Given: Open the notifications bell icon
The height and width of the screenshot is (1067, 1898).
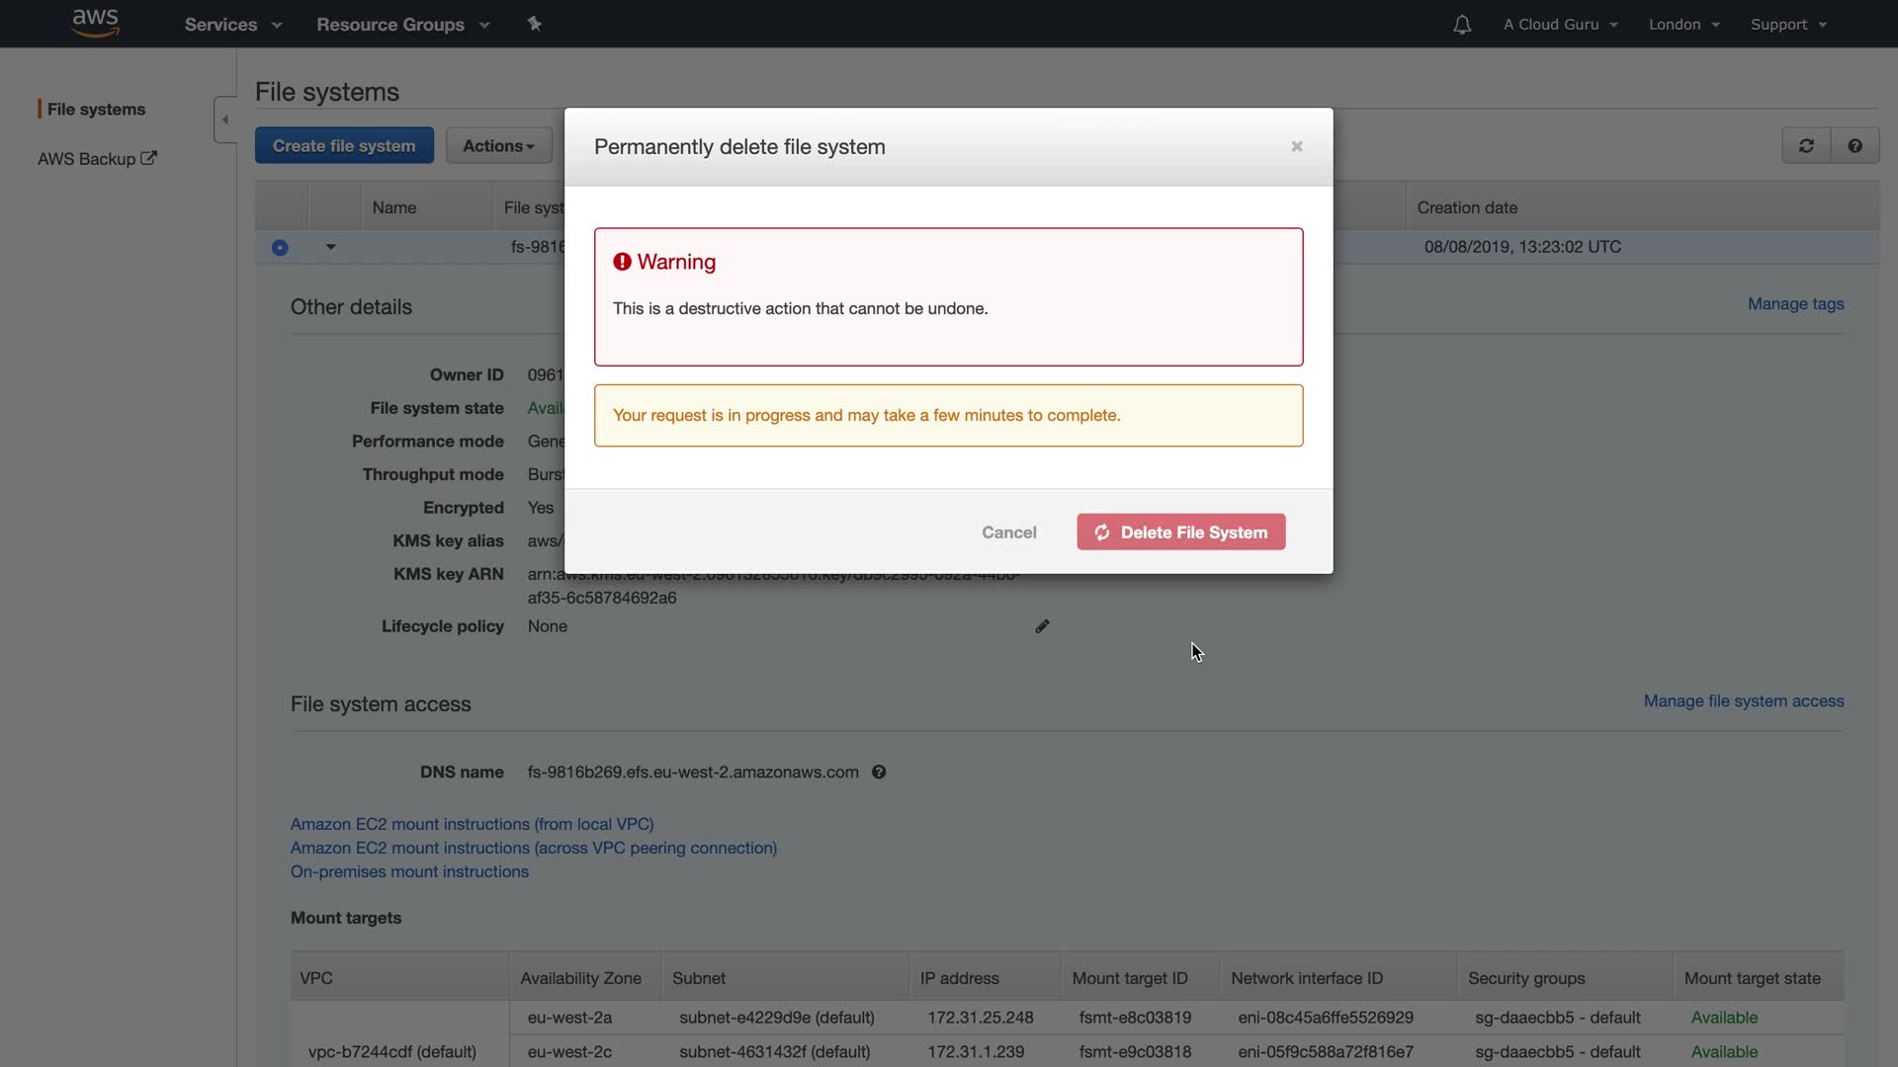Looking at the screenshot, I should (x=1462, y=25).
